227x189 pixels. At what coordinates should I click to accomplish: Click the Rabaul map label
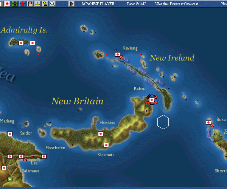pyautogui.click(x=140, y=89)
